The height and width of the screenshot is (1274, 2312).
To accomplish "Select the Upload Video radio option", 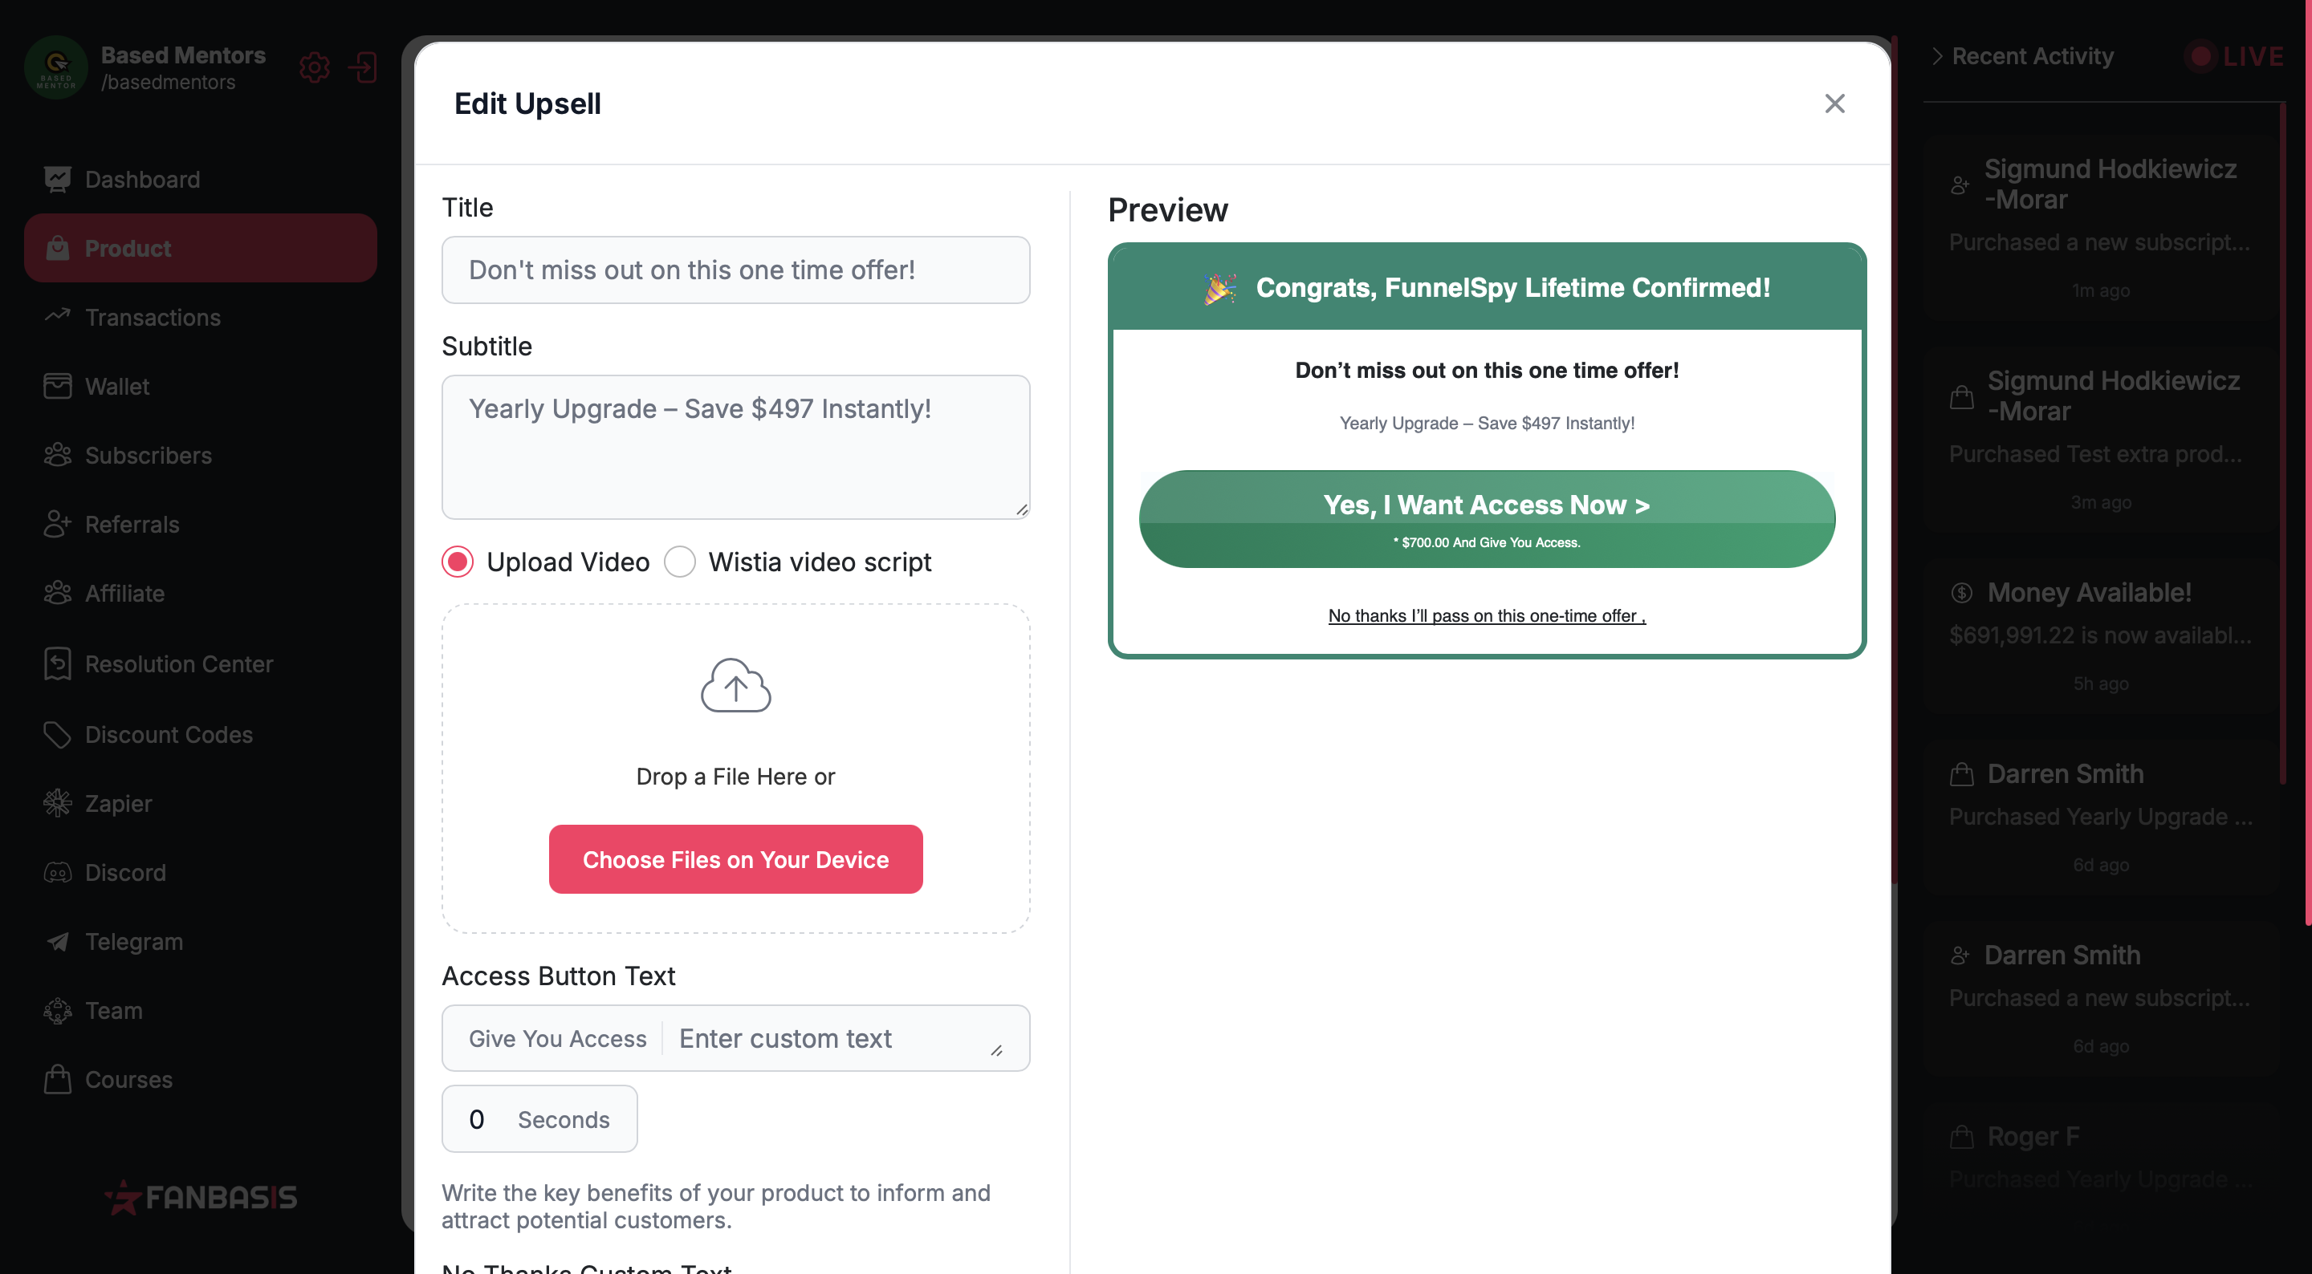I will click(x=458, y=562).
